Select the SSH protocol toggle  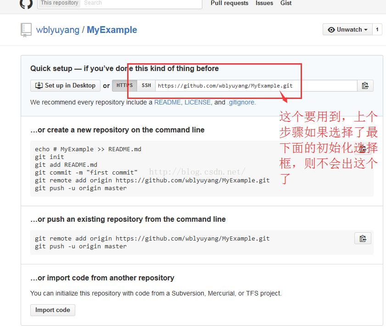[x=146, y=86]
